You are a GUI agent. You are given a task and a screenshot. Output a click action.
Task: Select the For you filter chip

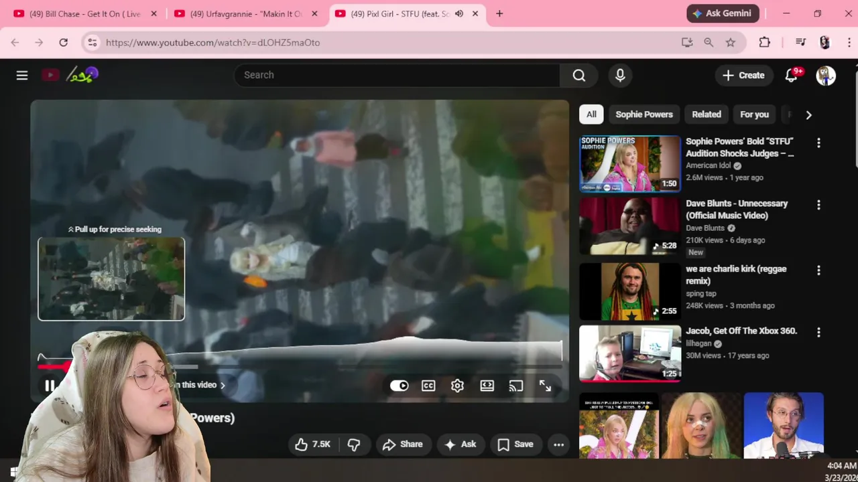click(x=754, y=114)
